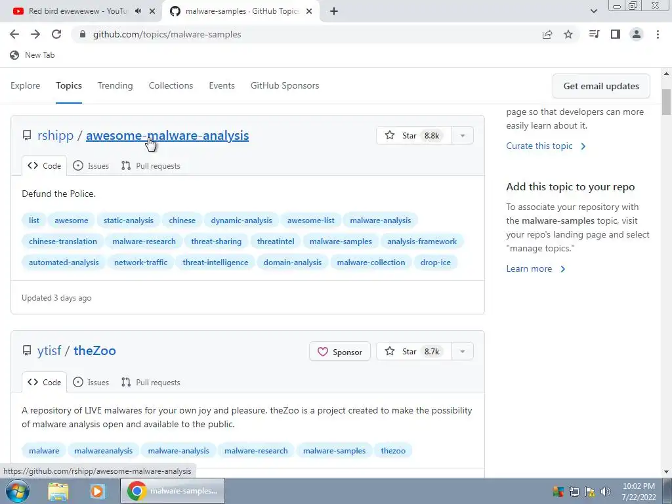Open the rshipp user link

55,135
